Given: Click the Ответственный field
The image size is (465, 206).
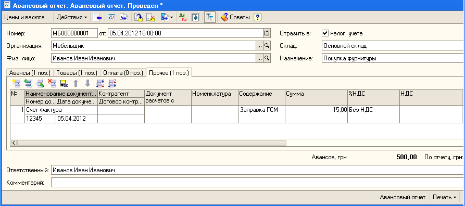Looking at the screenshot, I should point(258,170).
